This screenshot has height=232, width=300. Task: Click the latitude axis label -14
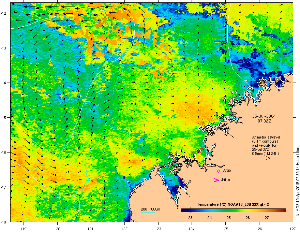(x=4, y=83)
